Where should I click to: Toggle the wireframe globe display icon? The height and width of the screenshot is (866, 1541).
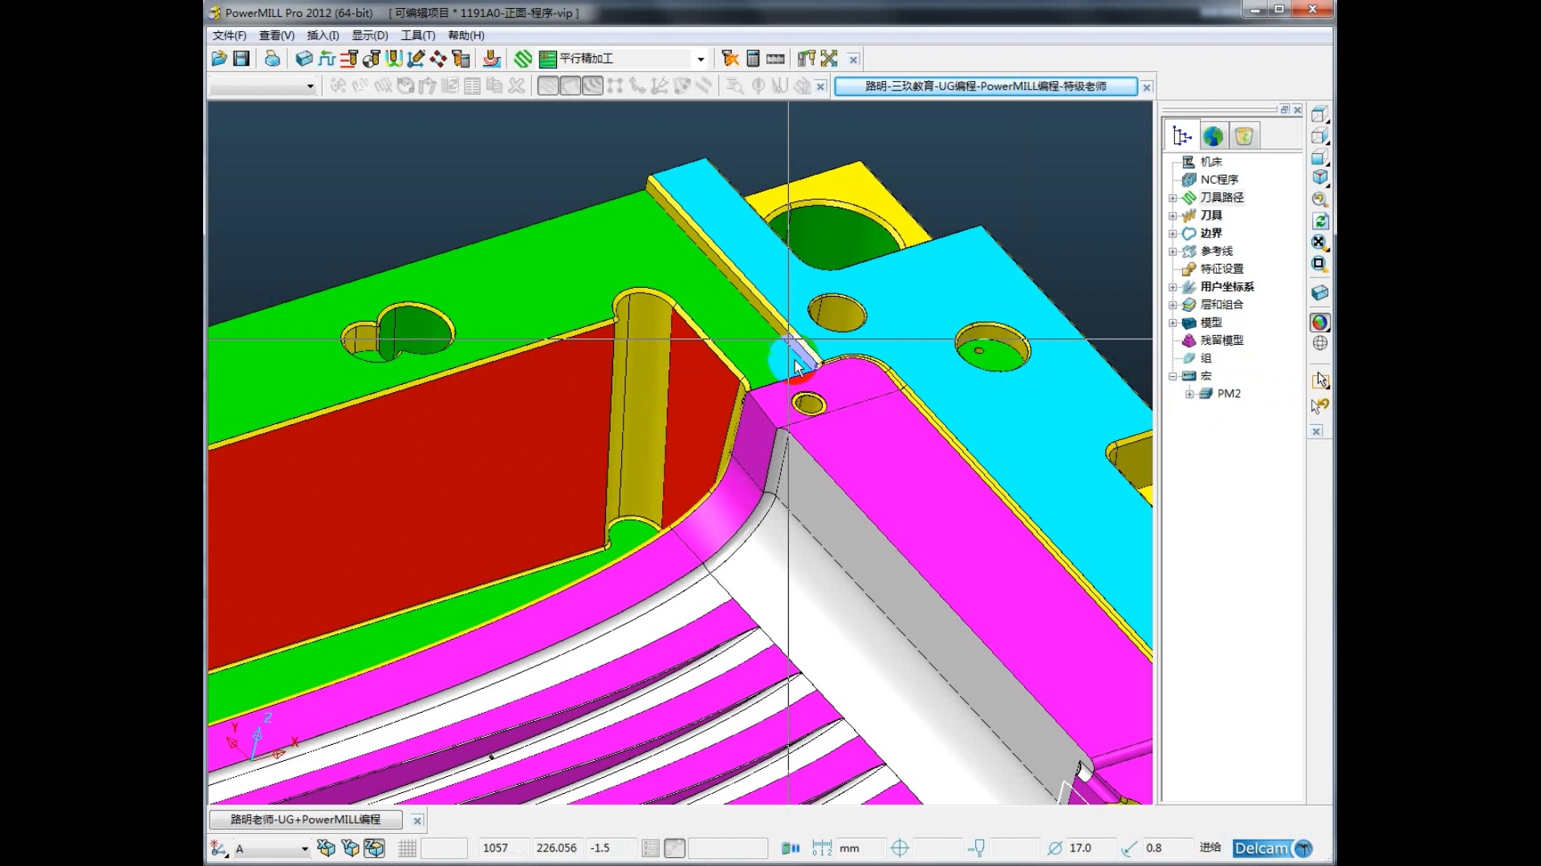(x=1320, y=343)
